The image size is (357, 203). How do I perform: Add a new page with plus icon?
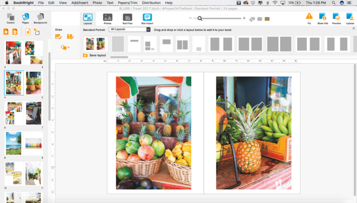click(x=6, y=31)
